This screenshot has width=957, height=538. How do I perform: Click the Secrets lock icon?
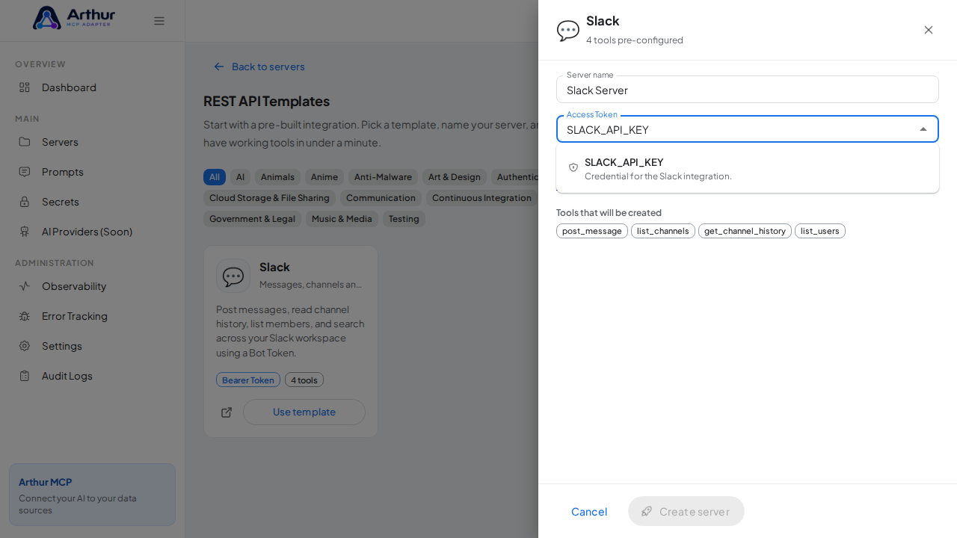(25, 202)
